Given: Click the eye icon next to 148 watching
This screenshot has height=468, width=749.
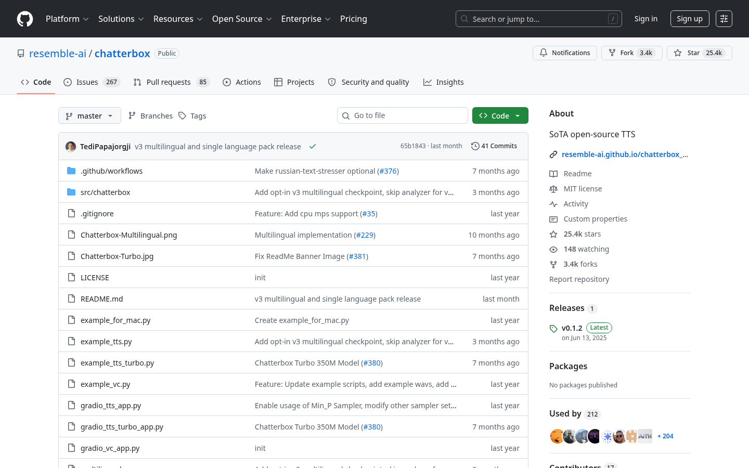Looking at the screenshot, I should click(x=553, y=249).
